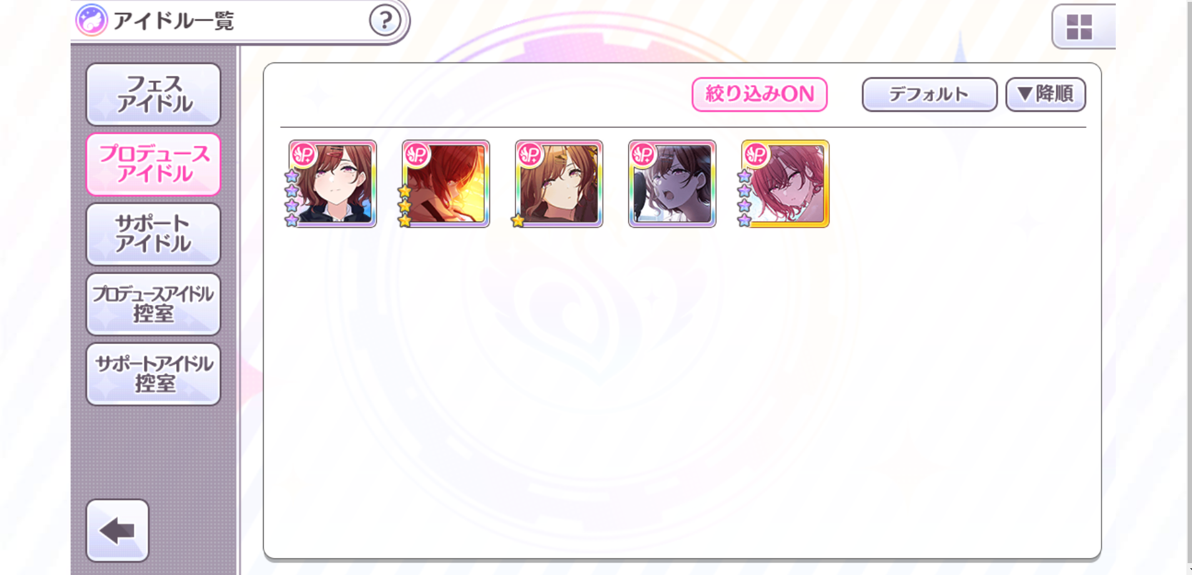Click the P badge on the fifth card
This screenshot has height=575, width=1192.
click(x=756, y=154)
